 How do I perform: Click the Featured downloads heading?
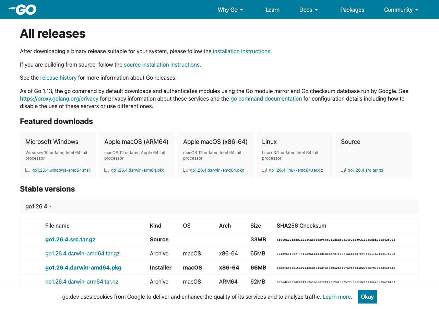tap(56, 121)
